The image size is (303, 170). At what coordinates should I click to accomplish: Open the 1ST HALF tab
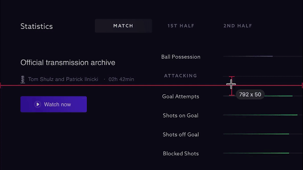pyautogui.click(x=180, y=26)
